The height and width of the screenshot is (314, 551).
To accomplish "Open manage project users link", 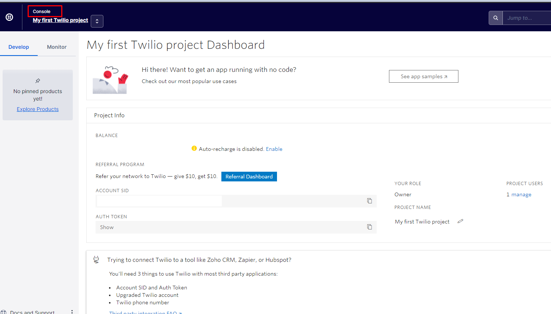I will [x=522, y=194].
